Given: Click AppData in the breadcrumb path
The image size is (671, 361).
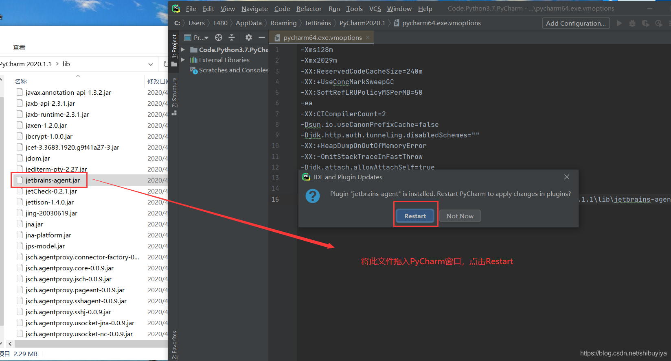Looking at the screenshot, I should 248,23.
